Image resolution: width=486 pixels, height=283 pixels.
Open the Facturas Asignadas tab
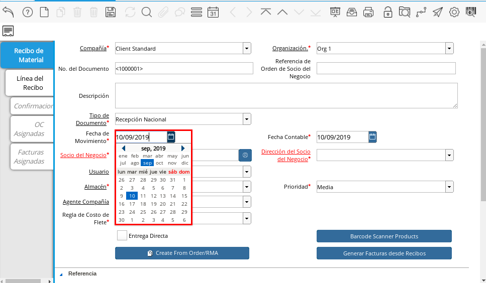(x=32, y=157)
